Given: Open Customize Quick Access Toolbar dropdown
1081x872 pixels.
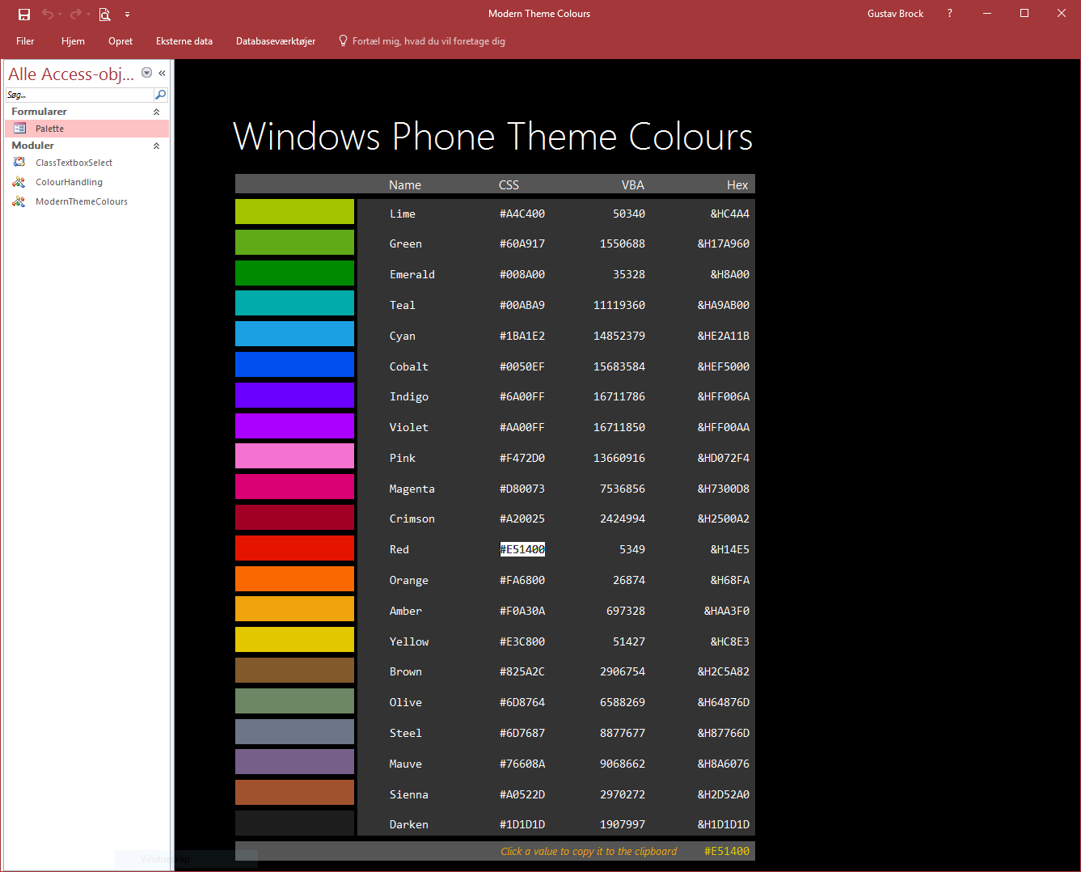Looking at the screenshot, I should coord(127,15).
